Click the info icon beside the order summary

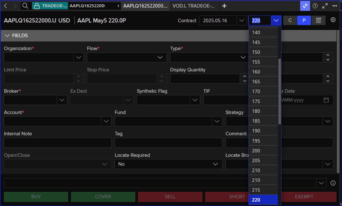tap(333, 183)
